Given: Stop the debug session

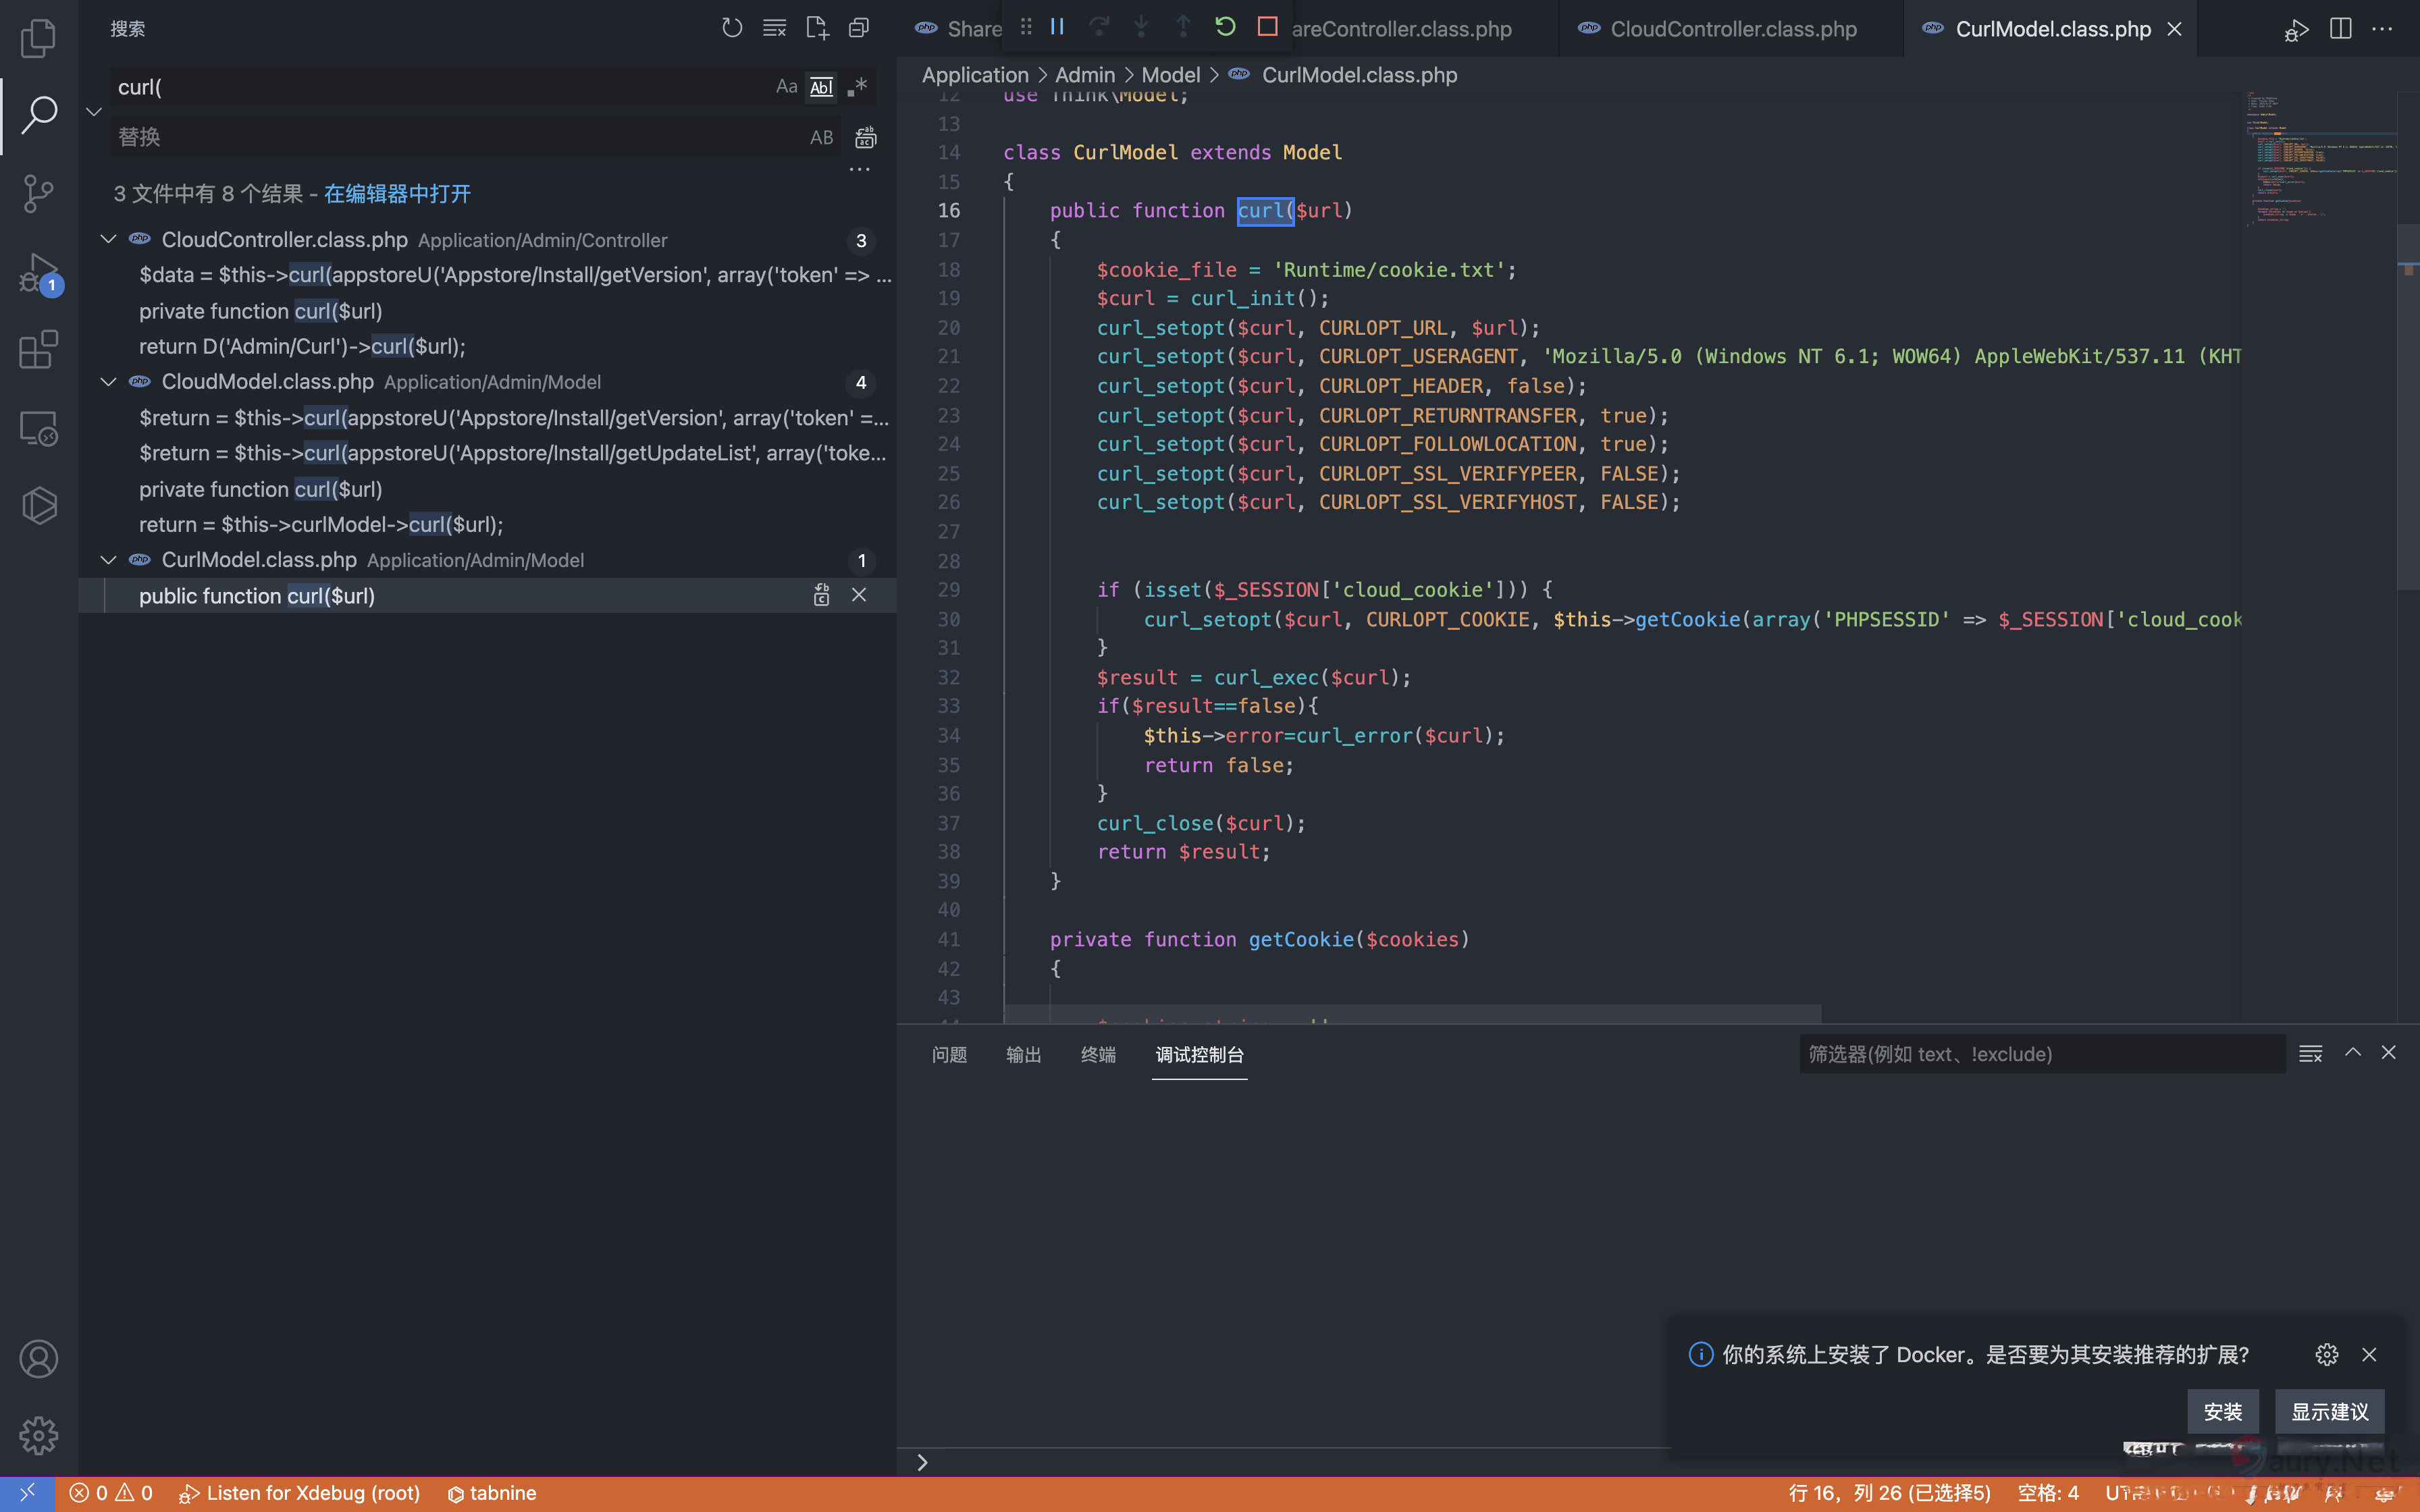Looking at the screenshot, I should (1267, 27).
